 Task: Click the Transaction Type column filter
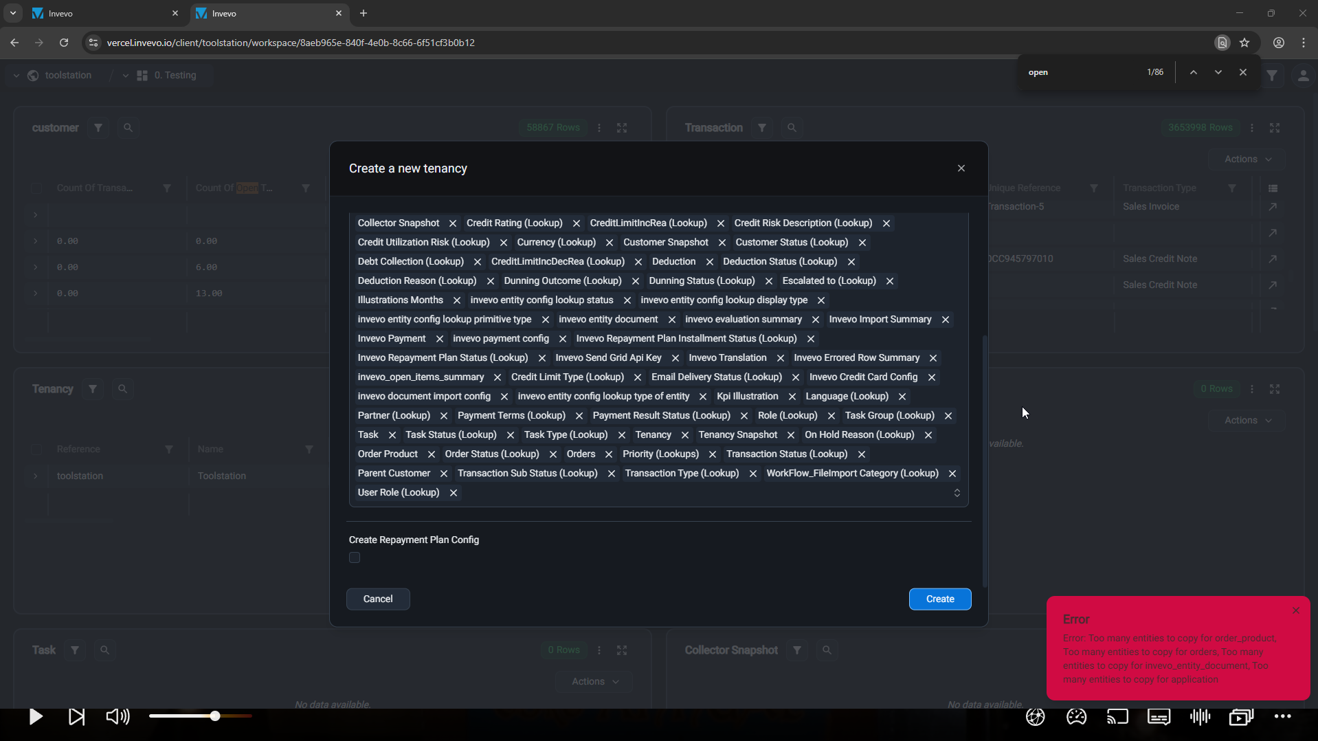(1232, 188)
